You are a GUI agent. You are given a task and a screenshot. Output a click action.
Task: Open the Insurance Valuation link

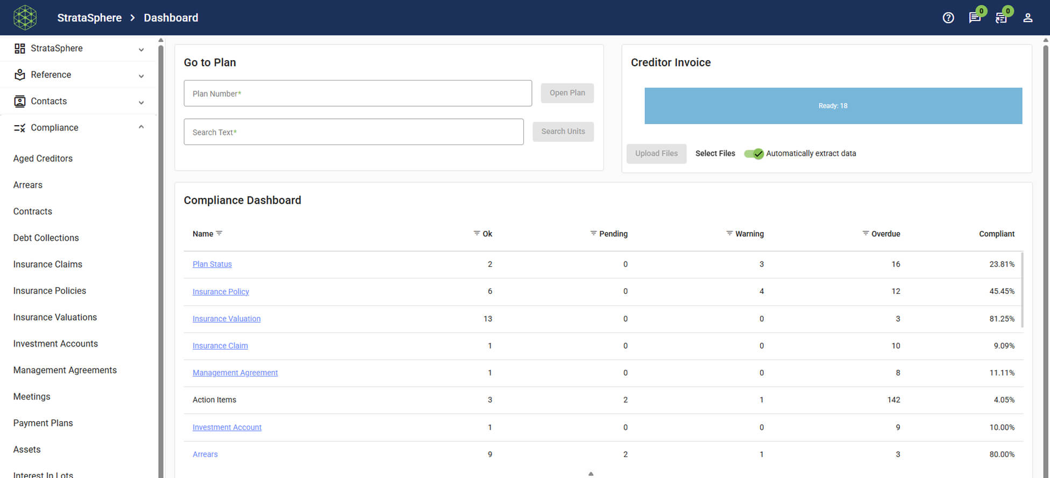tap(226, 318)
